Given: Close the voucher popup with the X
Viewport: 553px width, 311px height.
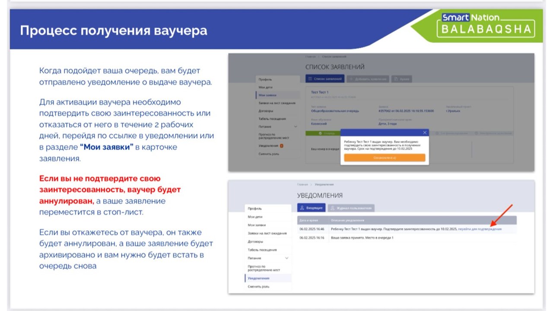Looking at the screenshot, I should 425,133.
